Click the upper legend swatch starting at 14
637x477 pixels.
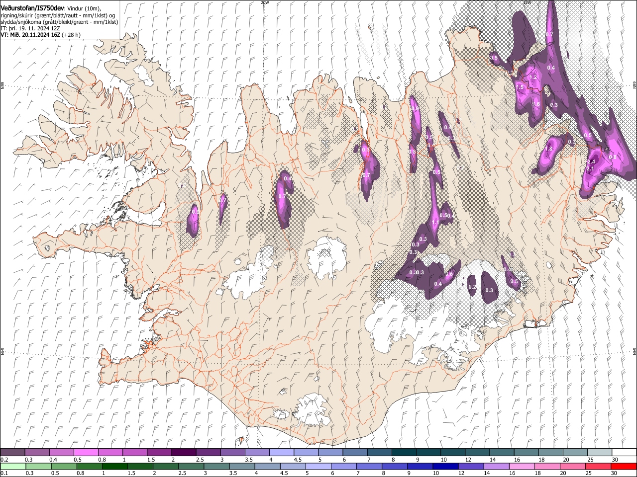tap(501, 452)
